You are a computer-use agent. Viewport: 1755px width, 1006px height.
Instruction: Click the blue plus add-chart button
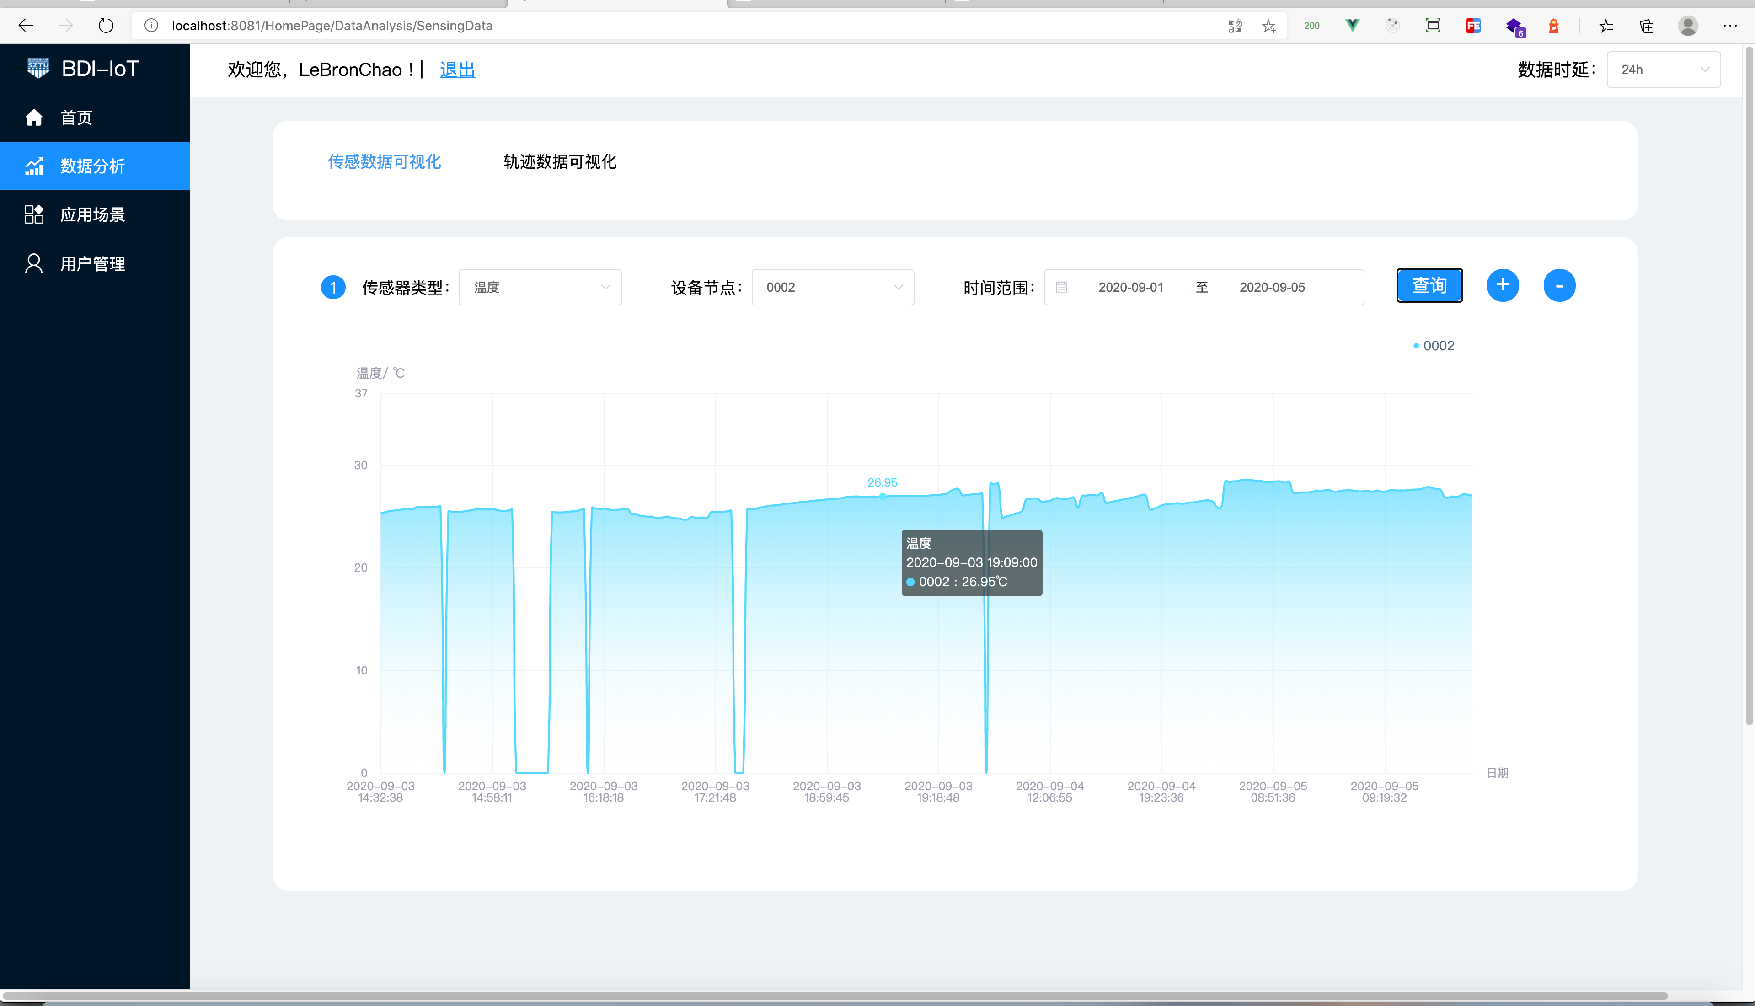point(1502,285)
